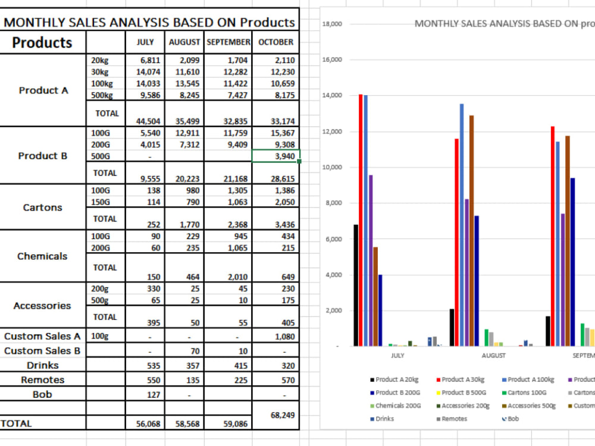Select the Custom Sales A row label
595x446 pixels.
coord(42,336)
